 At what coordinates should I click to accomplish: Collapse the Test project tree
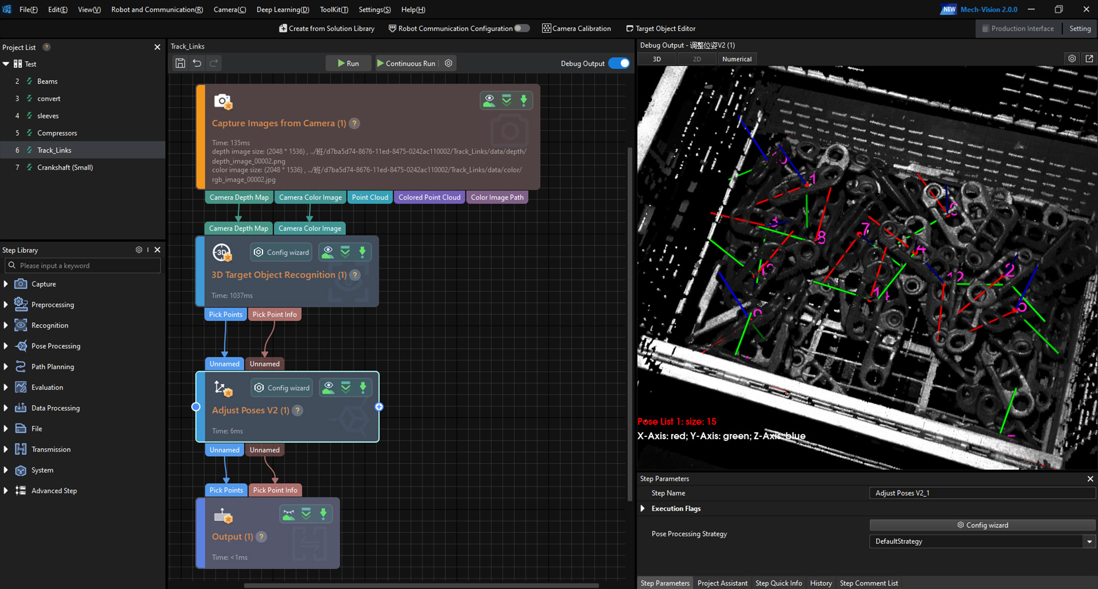click(6, 64)
